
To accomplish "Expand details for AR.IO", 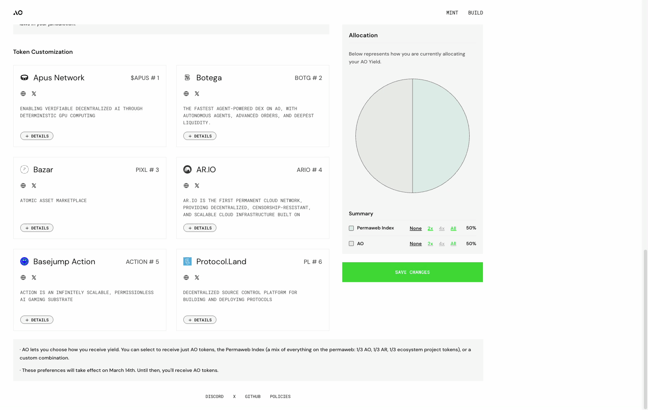I will [x=200, y=228].
